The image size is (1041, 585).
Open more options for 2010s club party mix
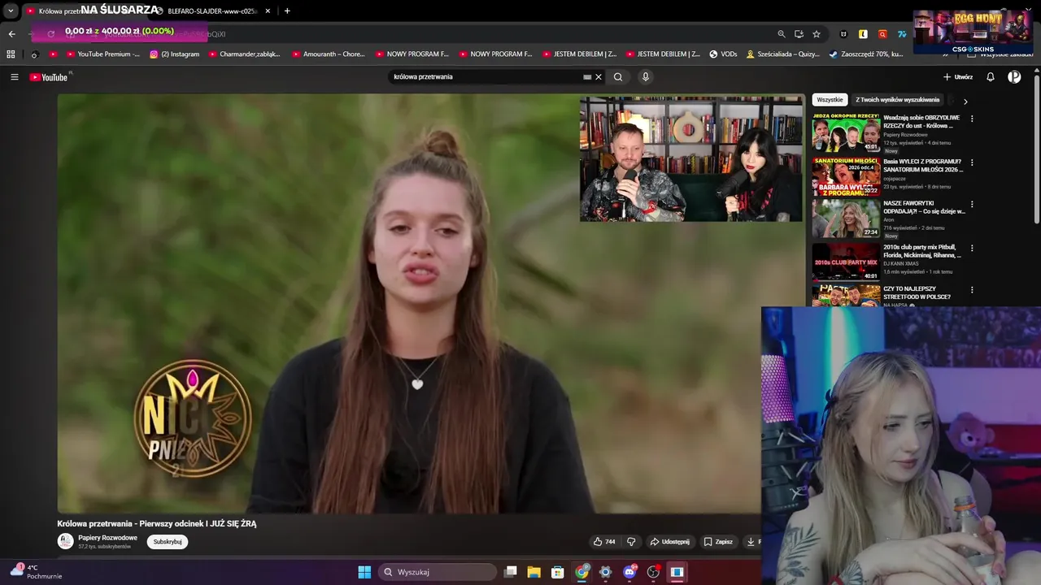(972, 248)
